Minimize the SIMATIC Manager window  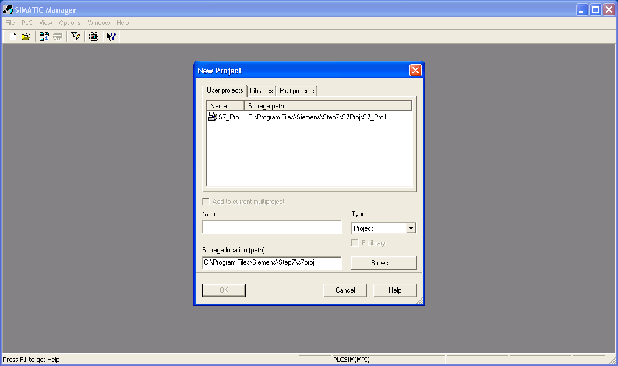[582, 9]
